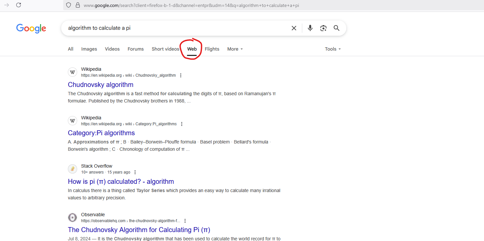This screenshot has height=241, width=484.
Task: Click the snippet mentioning Ramanujan's π formulae
Action: pyautogui.click(x=172, y=97)
